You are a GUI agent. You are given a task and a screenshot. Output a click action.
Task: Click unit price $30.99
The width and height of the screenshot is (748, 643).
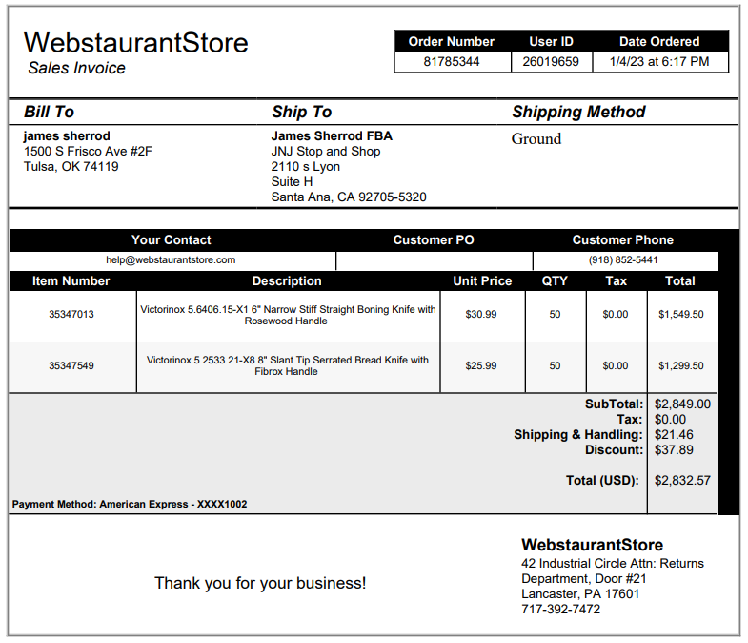(x=481, y=314)
